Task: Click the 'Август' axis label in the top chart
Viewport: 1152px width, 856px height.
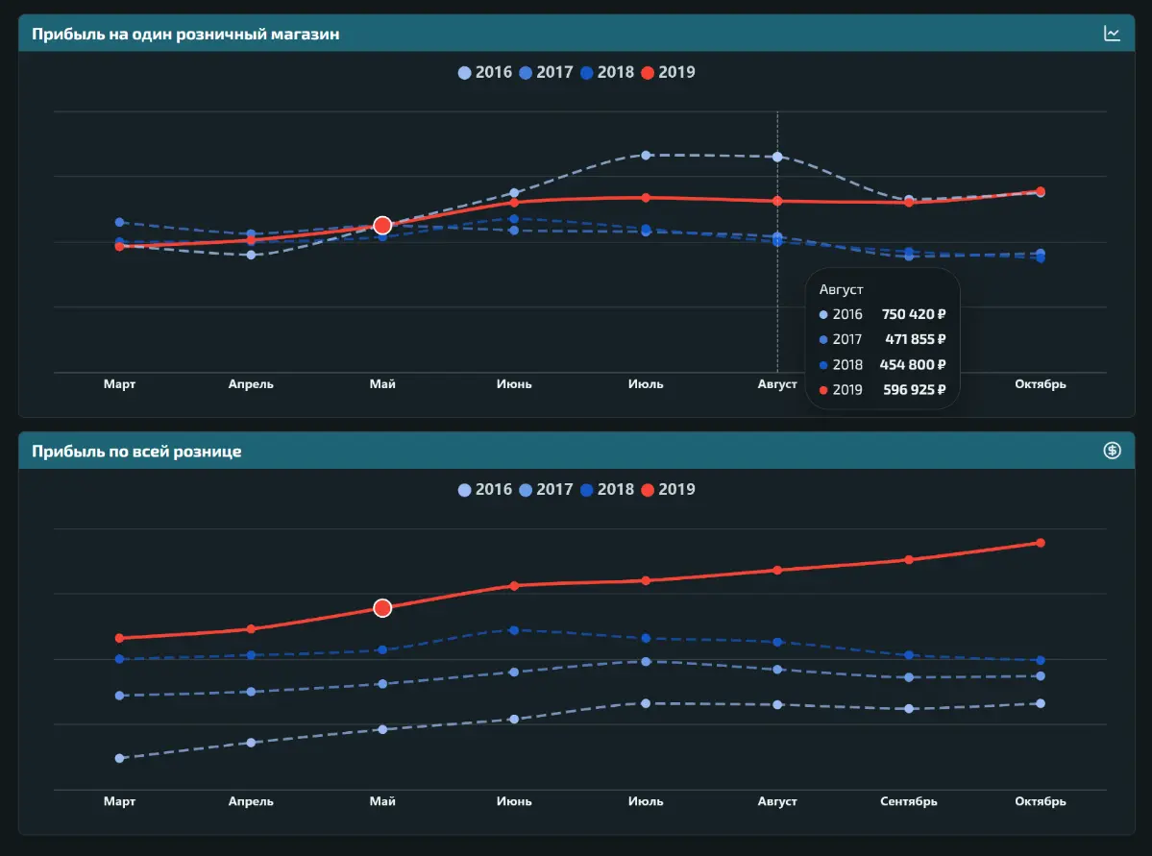Action: 777,383
